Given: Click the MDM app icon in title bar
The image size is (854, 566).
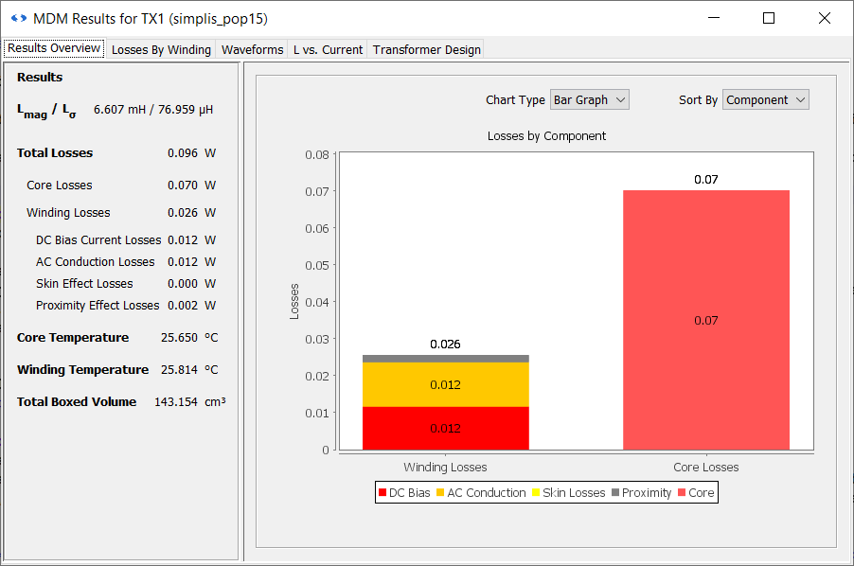Looking at the screenshot, I should 18,18.
